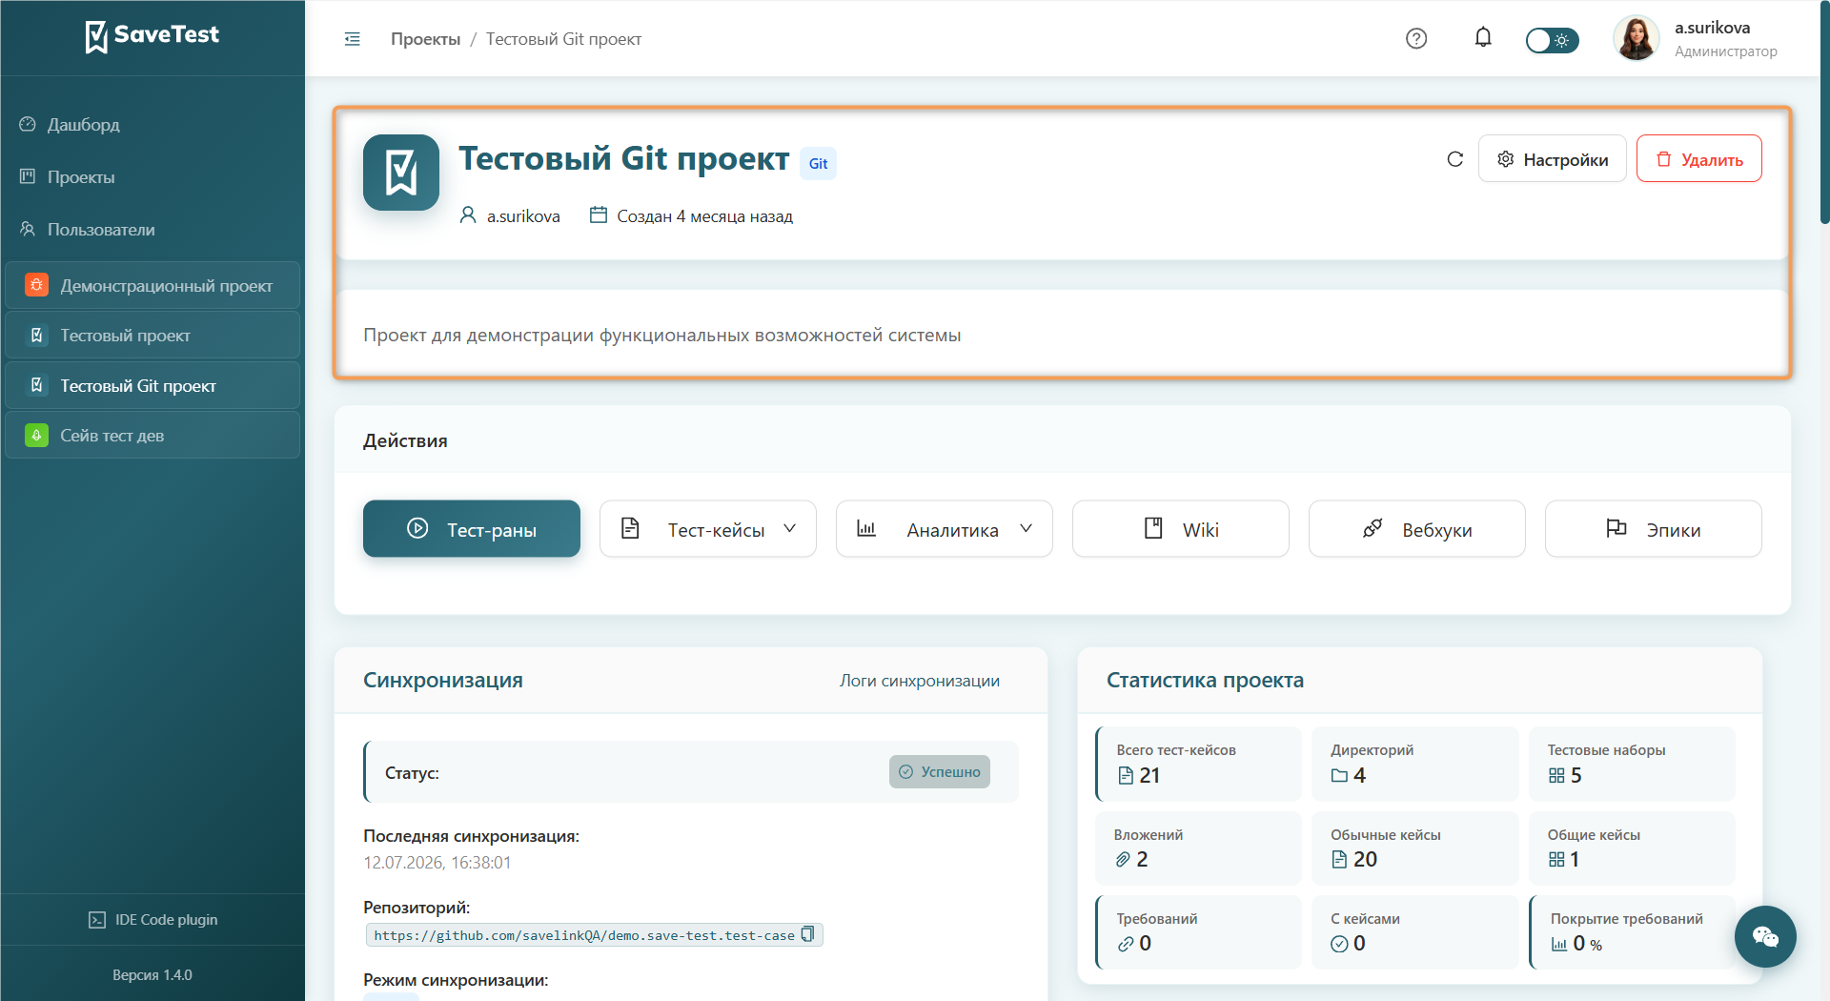
Task: Click Покрытие требований stat card
Action: click(1632, 932)
